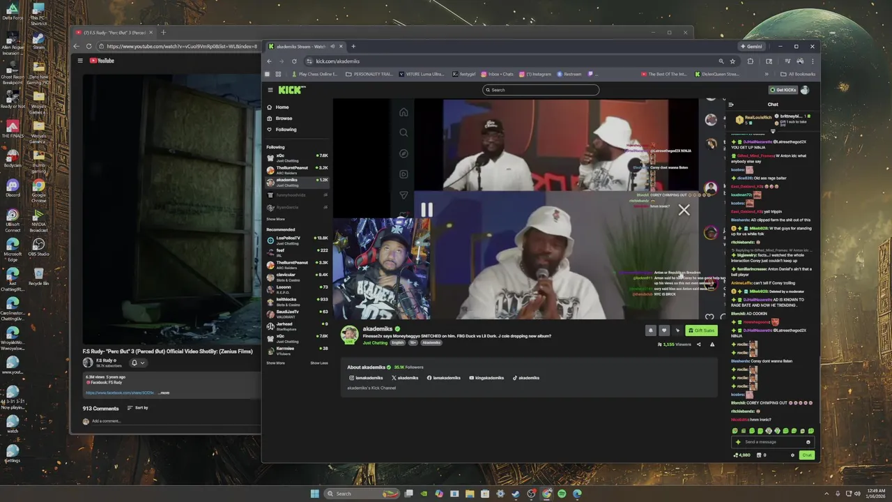Open emote picker in chat message box
The height and width of the screenshot is (502, 892).
pyautogui.click(x=808, y=442)
